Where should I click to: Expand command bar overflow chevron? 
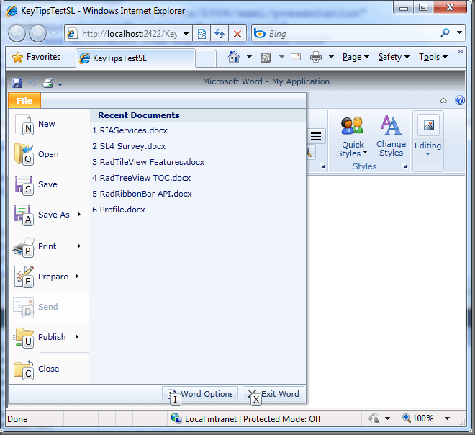[x=460, y=52]
